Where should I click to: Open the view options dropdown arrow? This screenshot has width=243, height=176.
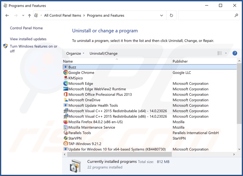226,53
